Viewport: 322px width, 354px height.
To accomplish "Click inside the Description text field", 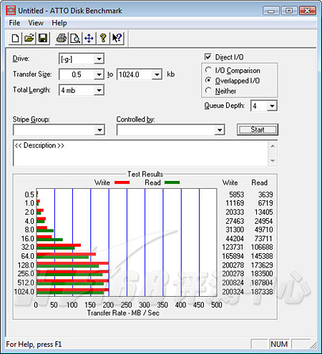I will pyautogui.click(x=141, y=153).
